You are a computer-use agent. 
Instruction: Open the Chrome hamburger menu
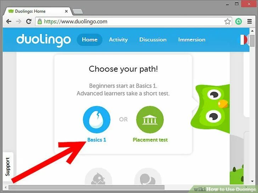tap(249, 22)
